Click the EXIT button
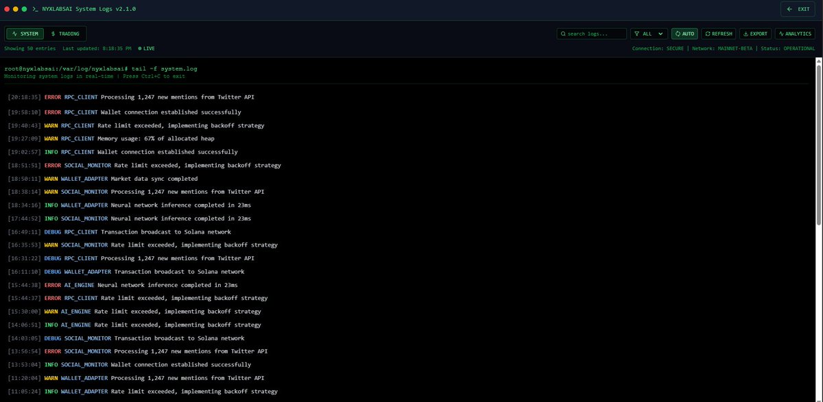 798,9
